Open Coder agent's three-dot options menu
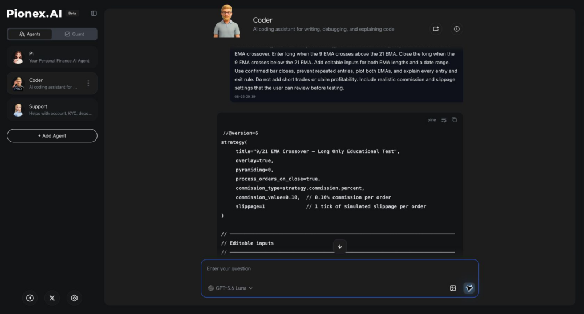The width and height of the screenshot is (584, 314). [x=88, y=83]
